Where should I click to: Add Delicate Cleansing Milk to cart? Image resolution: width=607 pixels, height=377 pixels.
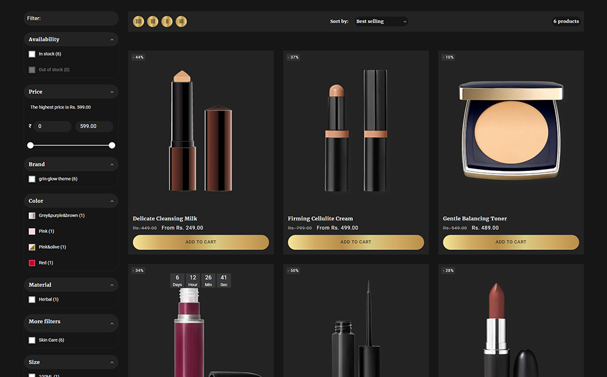201,242
